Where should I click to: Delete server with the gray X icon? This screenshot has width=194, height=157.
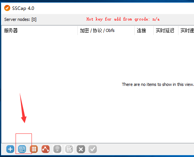pyautogui.click(x=81, y=149)
